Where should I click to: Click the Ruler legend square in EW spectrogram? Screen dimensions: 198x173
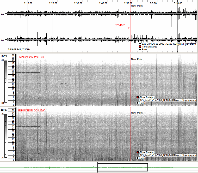tap(138, 158)
